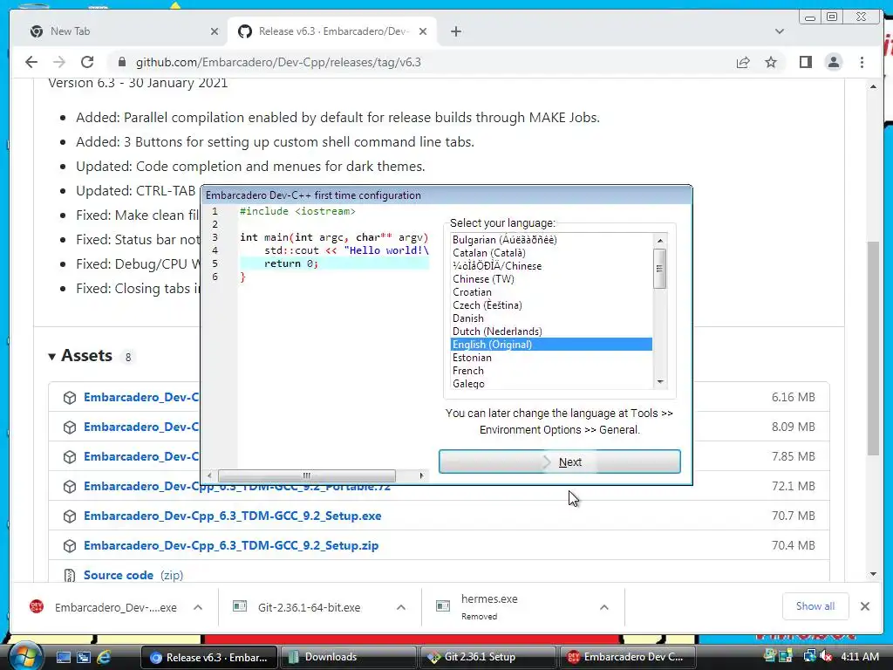Download Source code (zip)
The width and height of the screenshot is (893, 670).
click(119, 575)
